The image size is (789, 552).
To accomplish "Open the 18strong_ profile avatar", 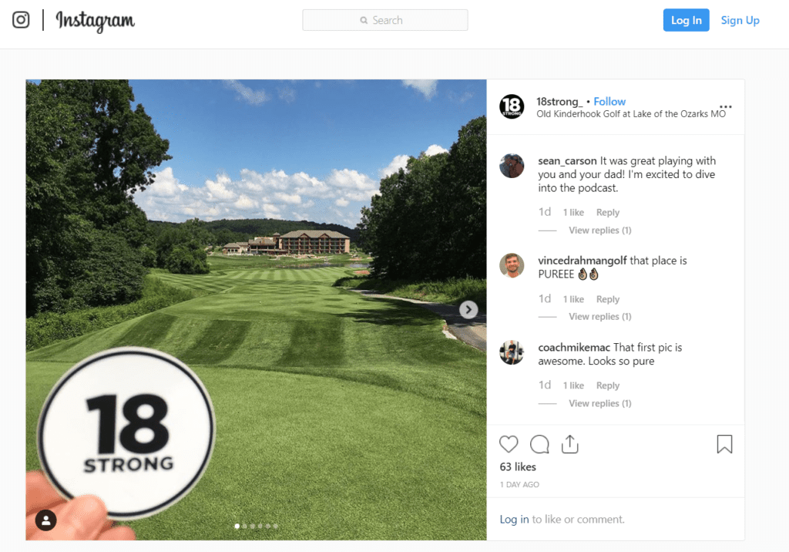I will pos(512,106).
